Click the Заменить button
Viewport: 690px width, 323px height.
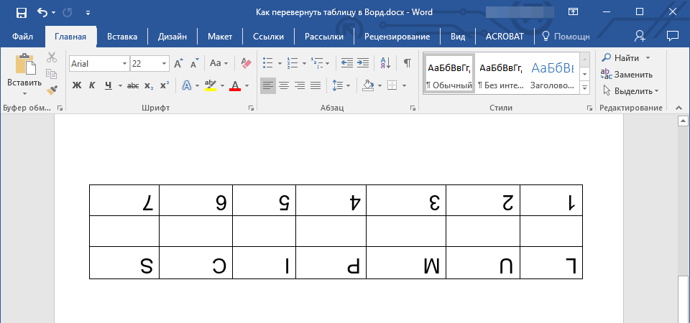[x=627, y=74]
